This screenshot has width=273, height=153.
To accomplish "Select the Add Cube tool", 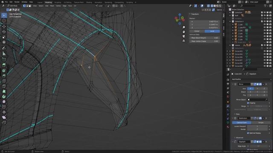I will tap(4, 59).
